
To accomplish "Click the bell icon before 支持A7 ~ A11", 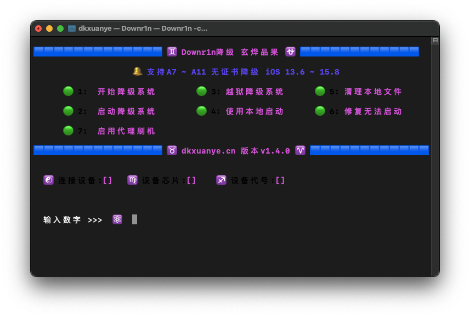I will click(137, 71).
